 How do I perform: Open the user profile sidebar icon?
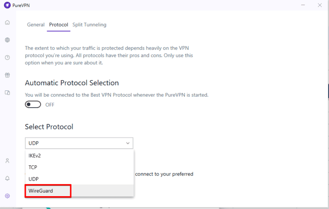7,161
